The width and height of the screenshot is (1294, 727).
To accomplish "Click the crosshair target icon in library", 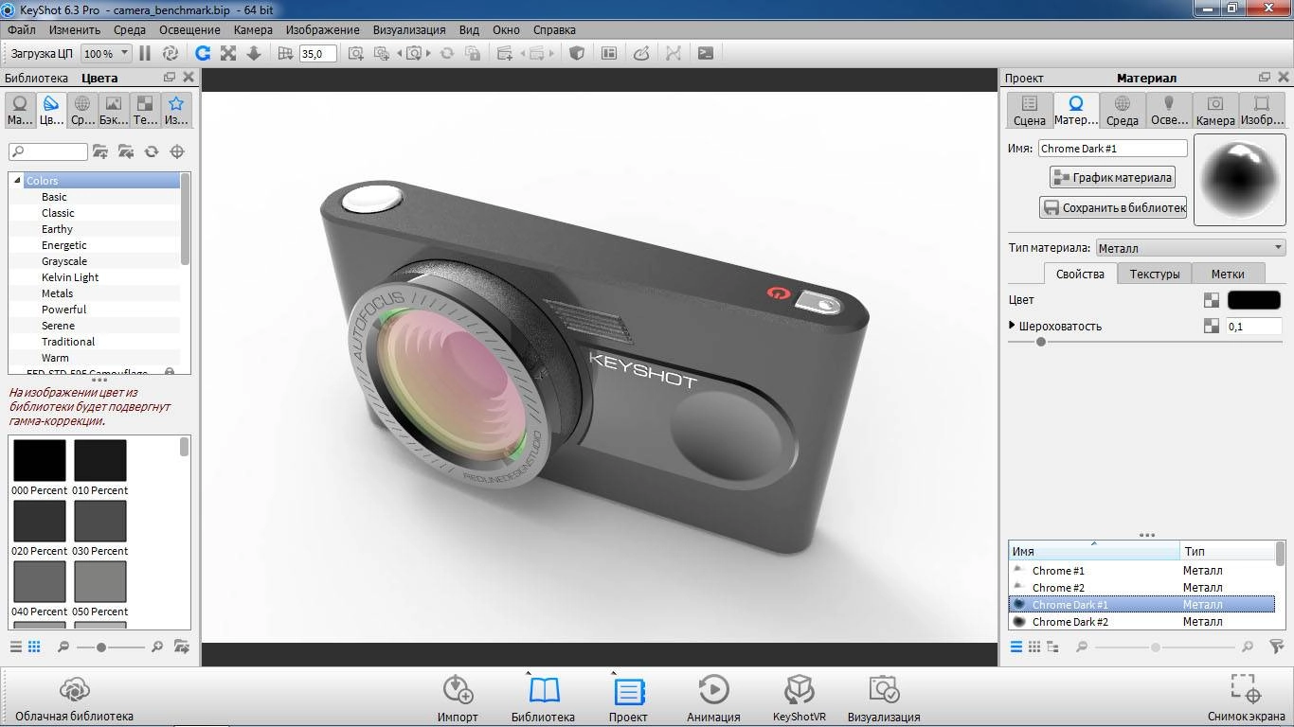I will [x=177, y=151].
